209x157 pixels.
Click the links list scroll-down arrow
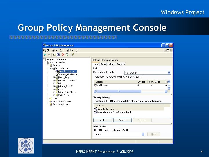169,88
